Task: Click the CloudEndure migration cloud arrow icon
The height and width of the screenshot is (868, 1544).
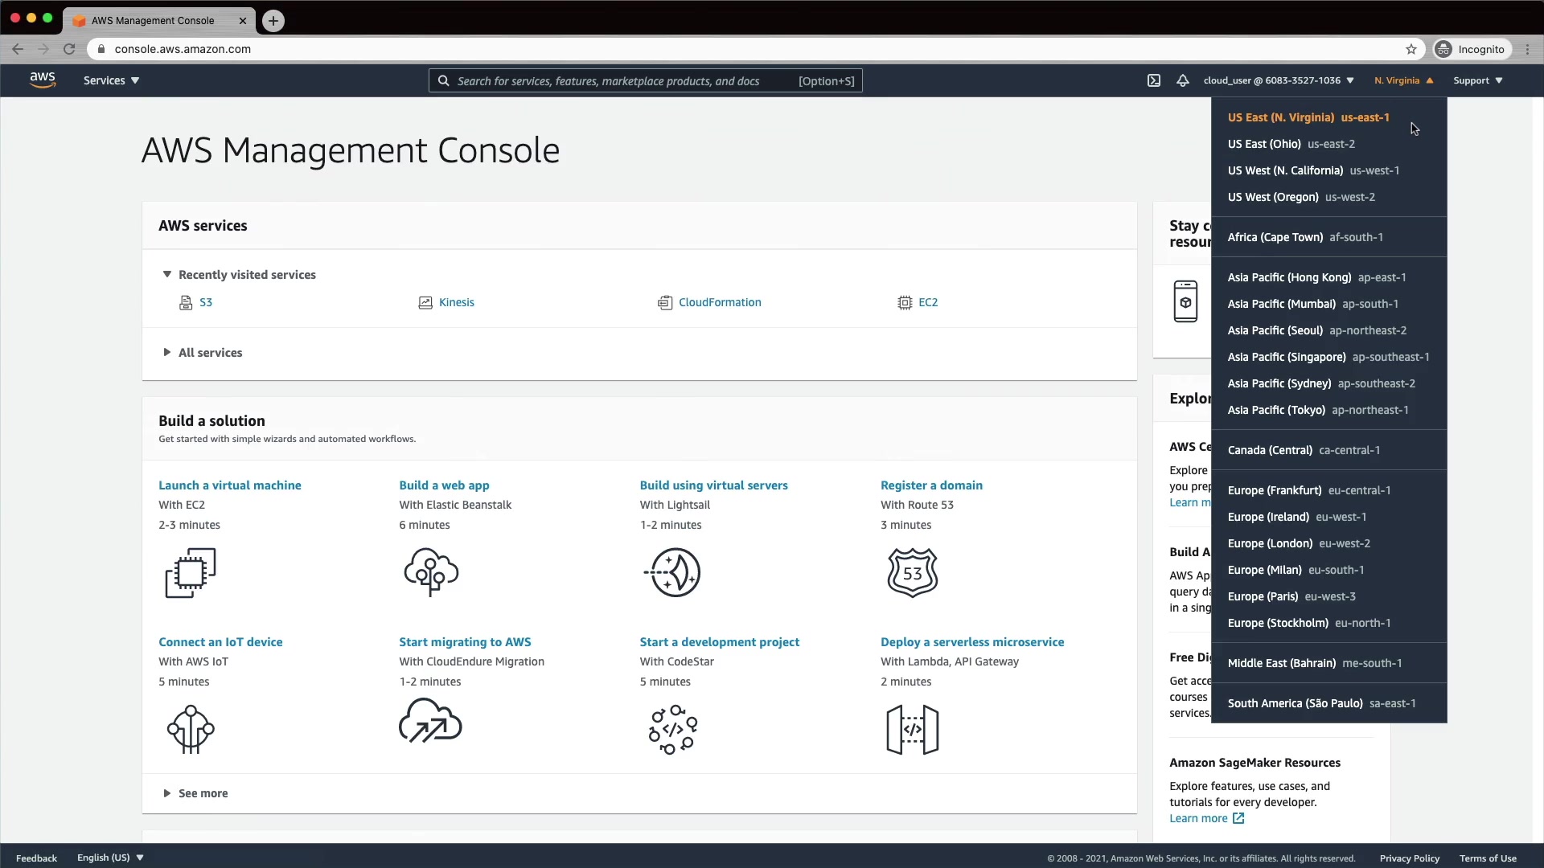Action: click(430, 722)
